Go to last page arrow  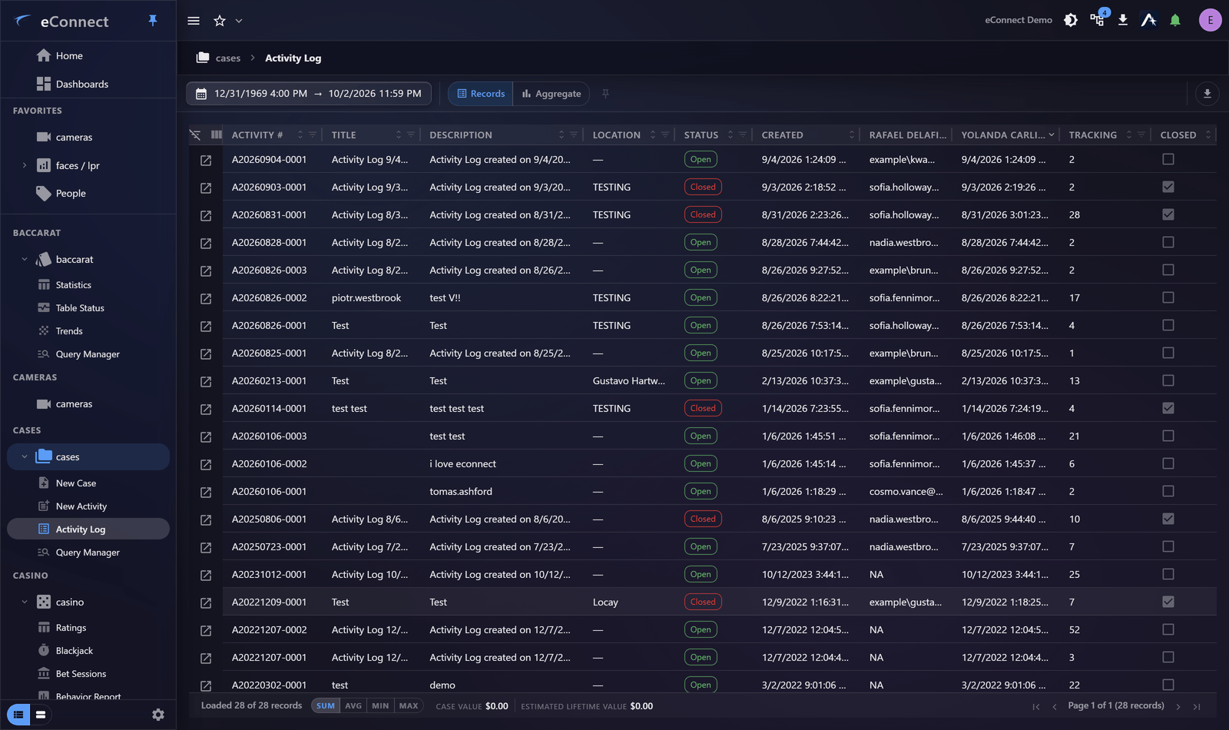point(1197,706)
